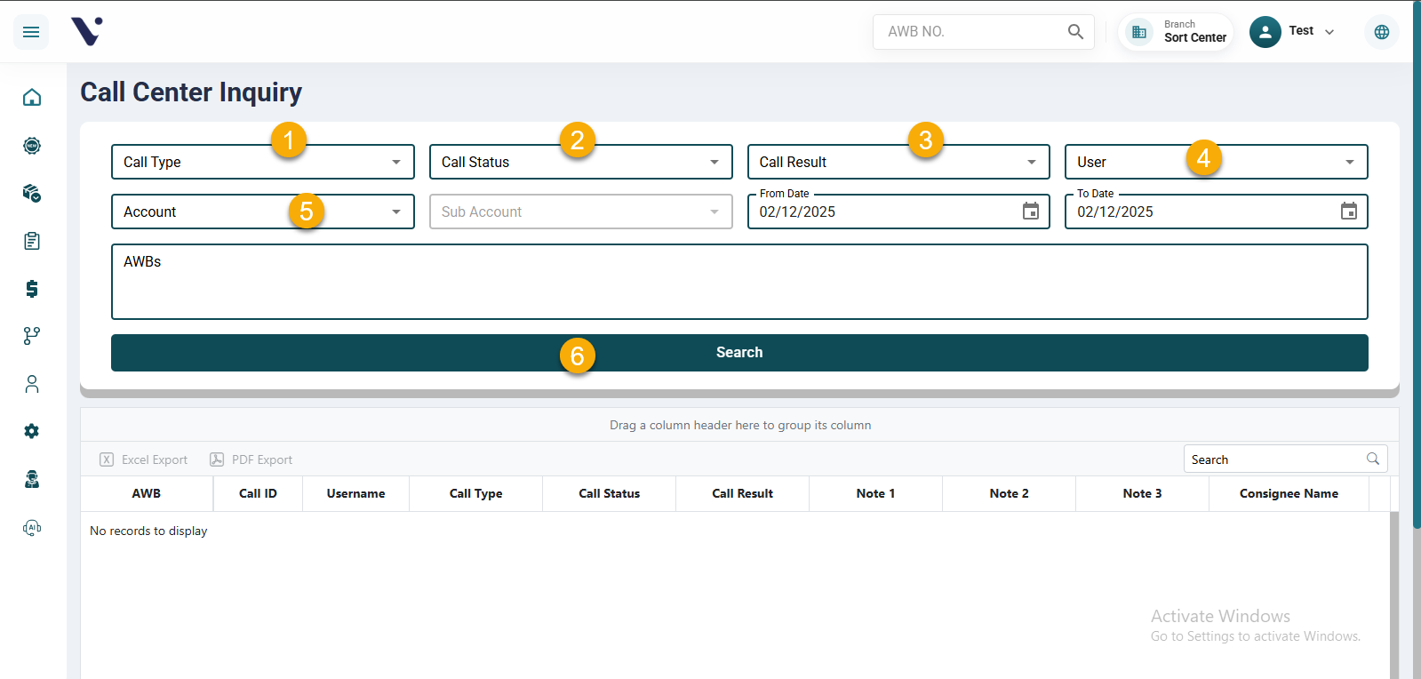Image resolution: width=1421 pixels, height=679 pixels.
Task: Sort by Call Type column header
Action: [475, 493]
